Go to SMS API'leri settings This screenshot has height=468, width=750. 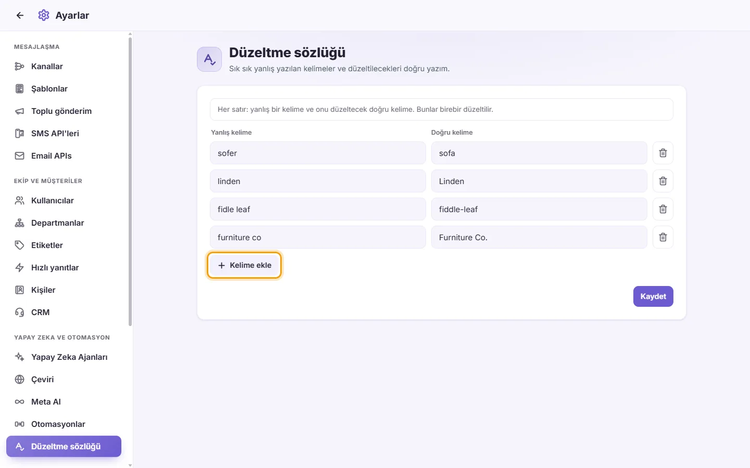(64, 134)
